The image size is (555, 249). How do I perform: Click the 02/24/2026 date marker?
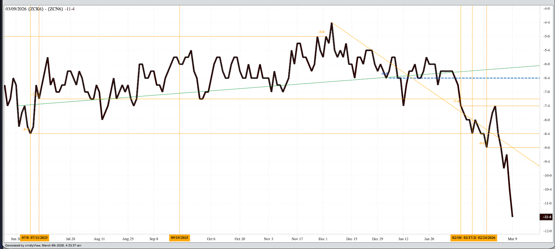pos(487,238)
